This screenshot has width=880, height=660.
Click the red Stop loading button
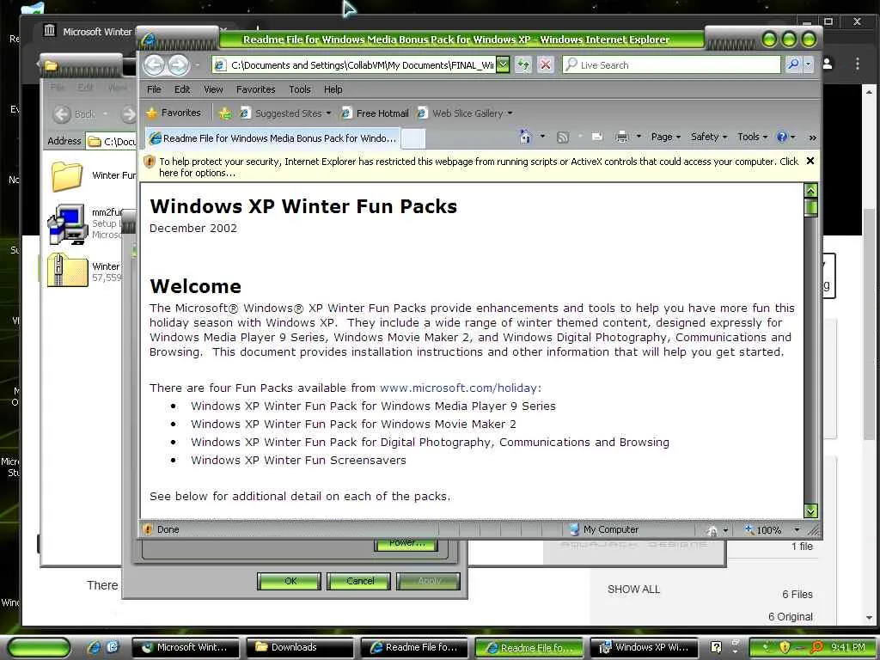(545, 65)
